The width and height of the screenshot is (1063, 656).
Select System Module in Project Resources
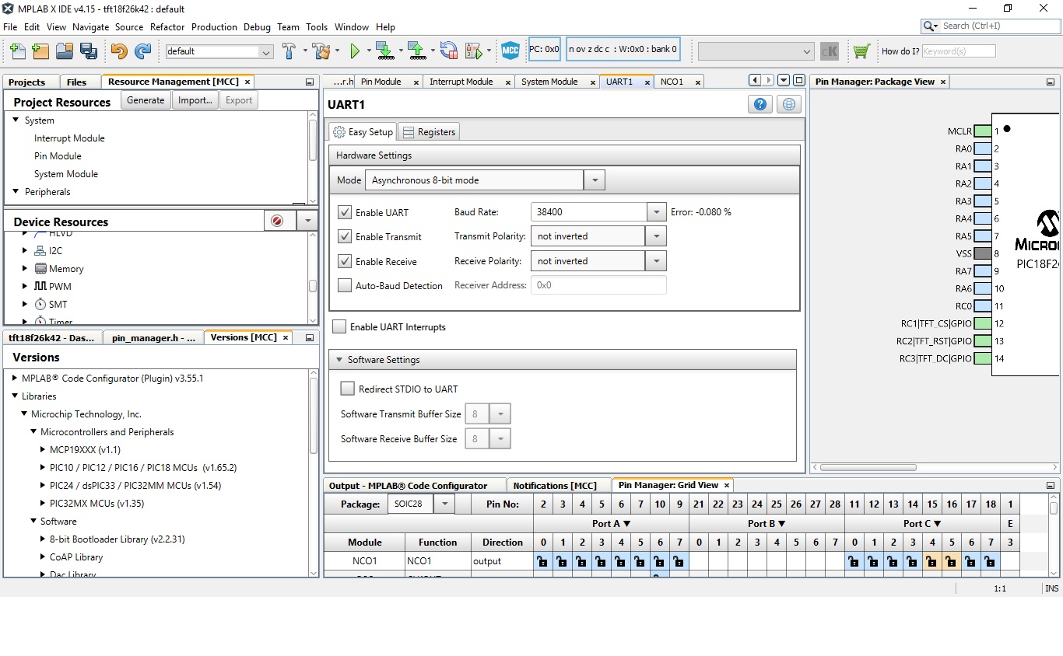tap(66, 174)
